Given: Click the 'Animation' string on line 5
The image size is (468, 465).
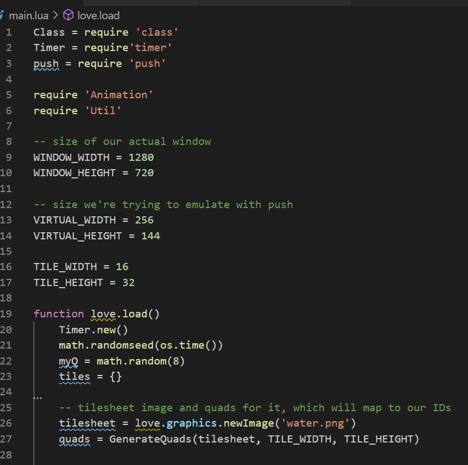Looking at the screenshot, I should [119, 95].
